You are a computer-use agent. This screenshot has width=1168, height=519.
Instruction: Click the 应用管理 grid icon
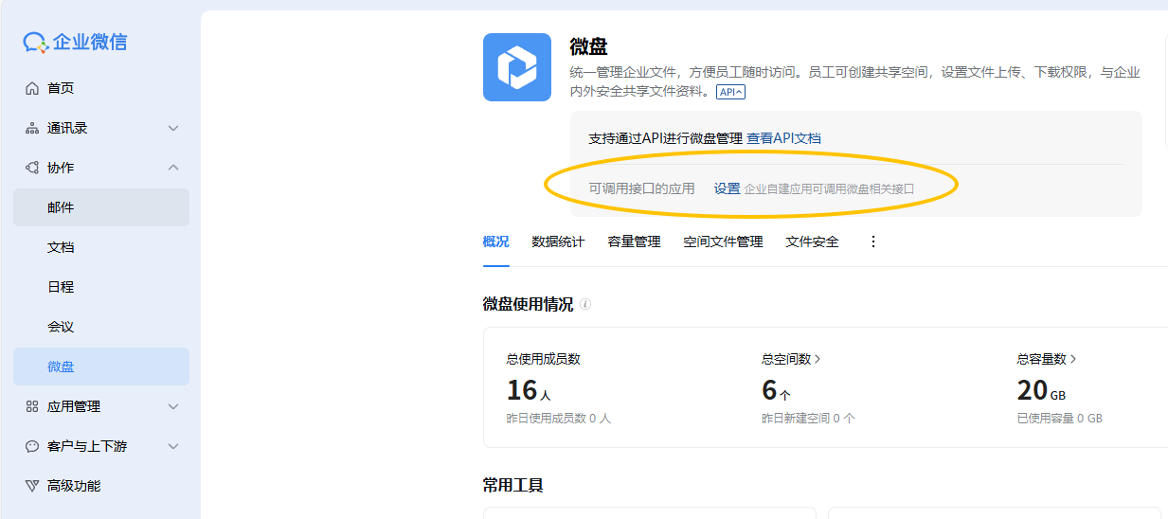(32, 406)
